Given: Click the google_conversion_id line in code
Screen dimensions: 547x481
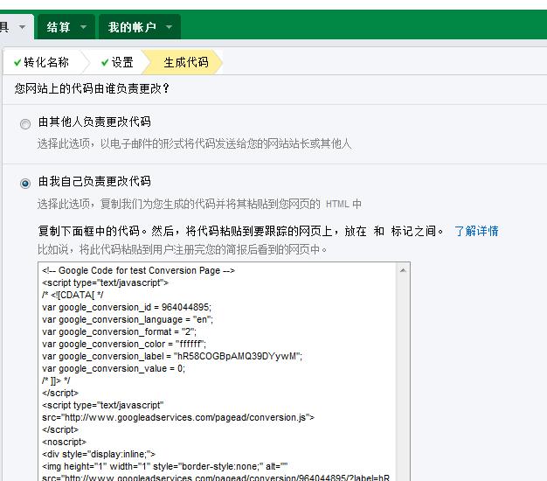Looking at the screenshot, I should coord(127,307).
